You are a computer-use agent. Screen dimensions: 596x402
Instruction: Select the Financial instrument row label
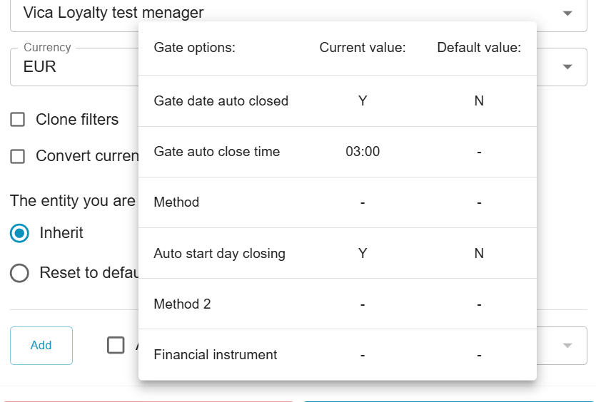(x=216, y=355)
